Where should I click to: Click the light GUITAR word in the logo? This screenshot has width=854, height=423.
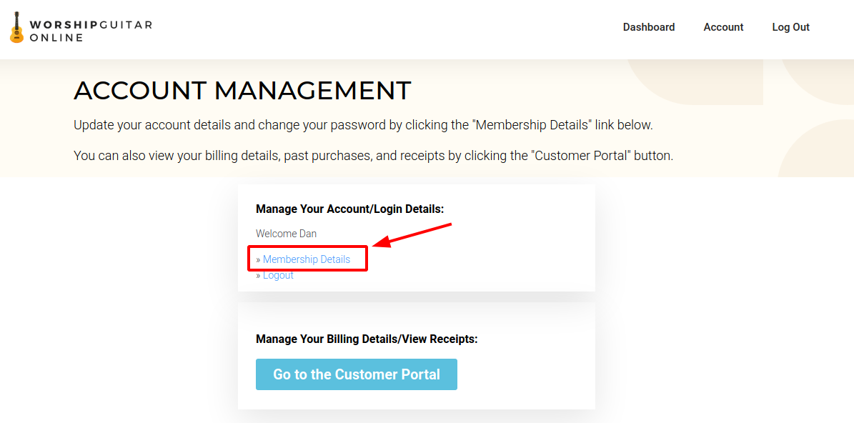click(x=126, y=25)
